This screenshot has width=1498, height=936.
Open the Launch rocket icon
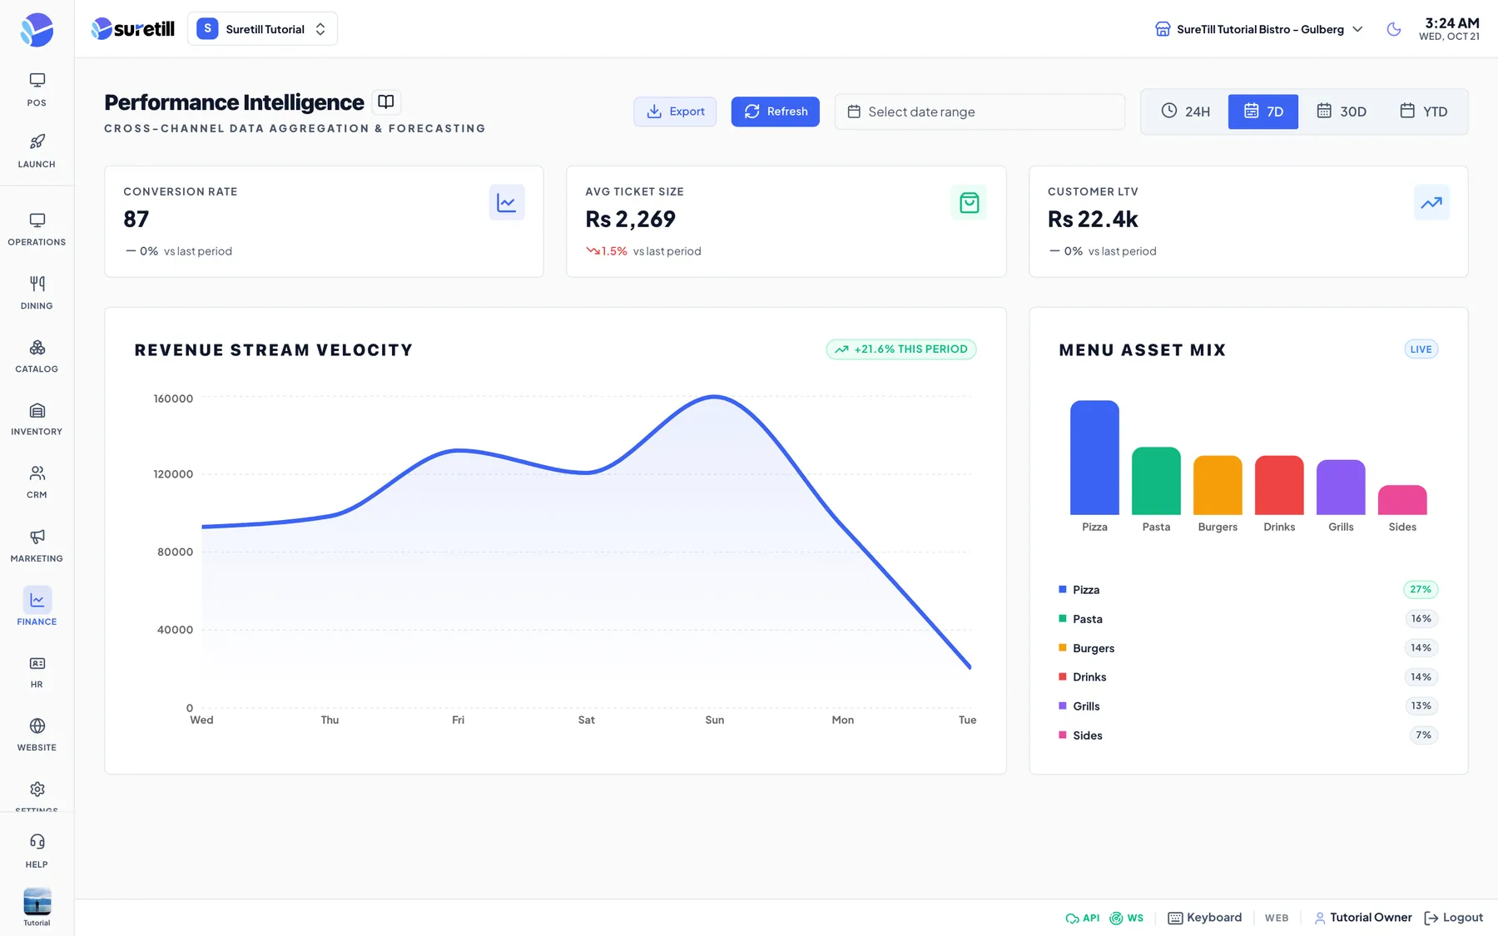pos(37,151)
